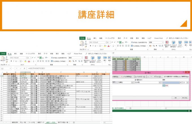Click Delete Level button label in Sort dialog
192x124 pixels.
(x=127, y=77)
